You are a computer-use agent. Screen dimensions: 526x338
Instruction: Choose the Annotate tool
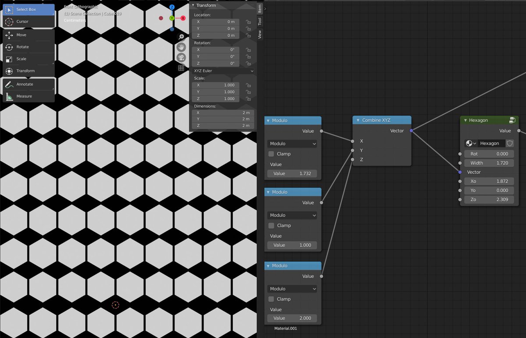[x=29, y=84]
